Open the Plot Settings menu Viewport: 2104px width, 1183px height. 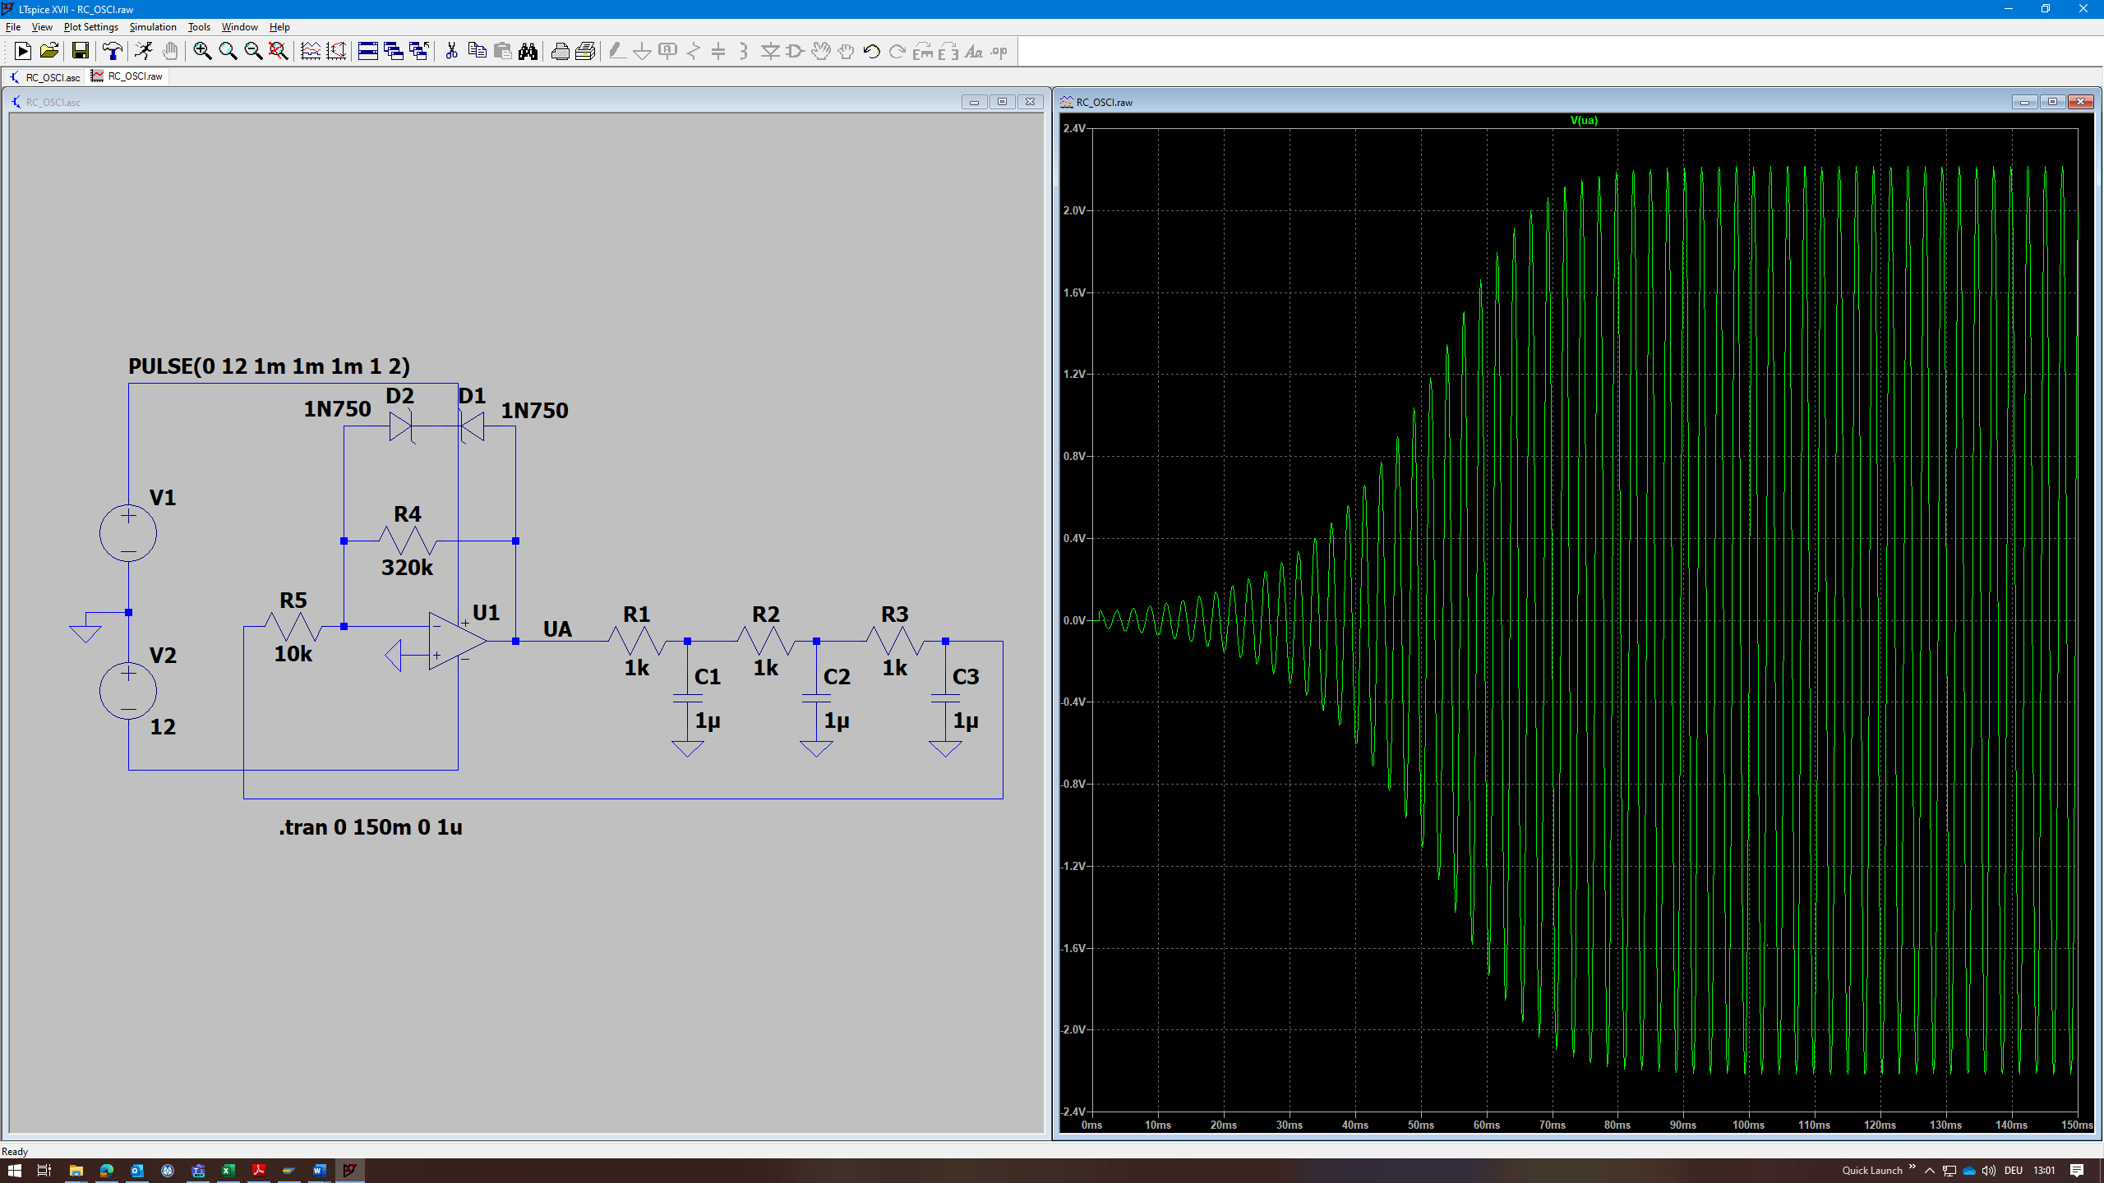(91, 27)
